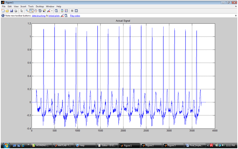Open a file with the folder icon
This screenshot has height=149, width=238.
coord(7,11)
